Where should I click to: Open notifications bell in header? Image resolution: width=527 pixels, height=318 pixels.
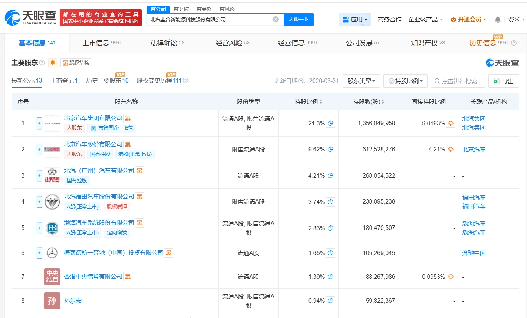[x=498, y=20]
